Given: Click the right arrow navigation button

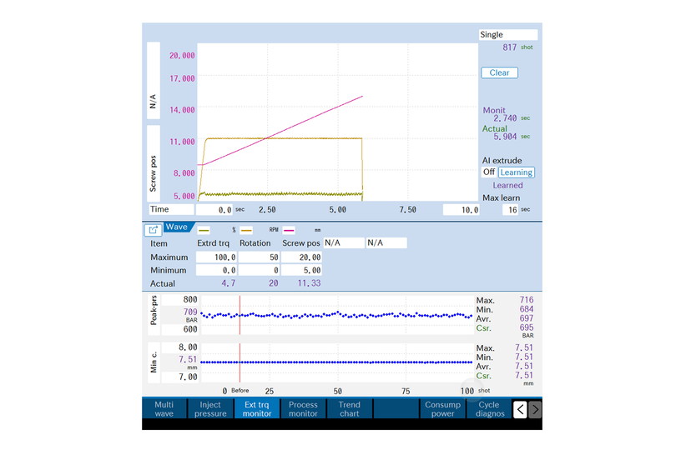Looking at the screenshot, I should pos(535,409).
